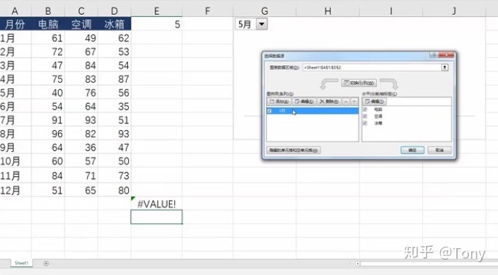Click the 电脑 value 40 for 5月
The height and width of the screenshot is (275, 498).
click(48, 93)
